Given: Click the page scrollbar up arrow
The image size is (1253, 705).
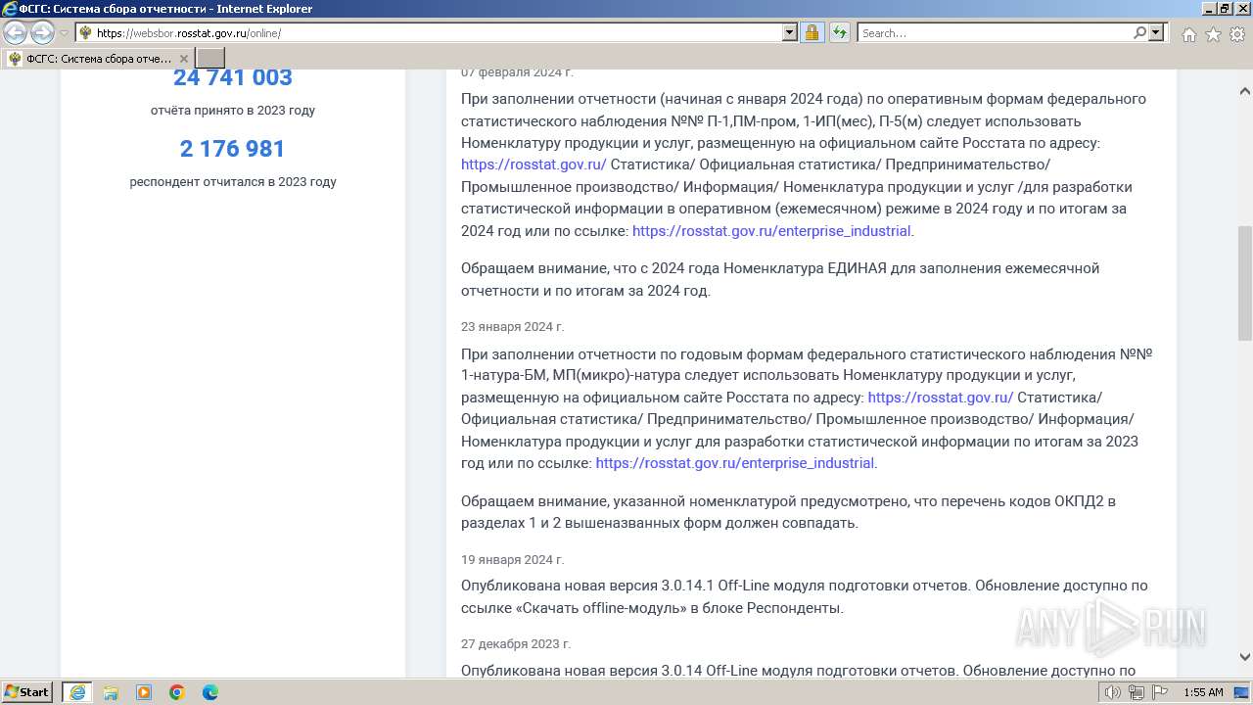Looking at the screenshot, I should tap(1245, 91).
